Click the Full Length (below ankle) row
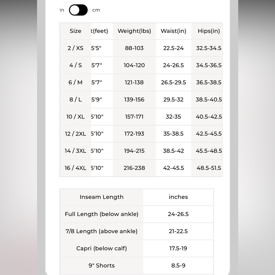 pyautogui.click(x=137, y=214)
